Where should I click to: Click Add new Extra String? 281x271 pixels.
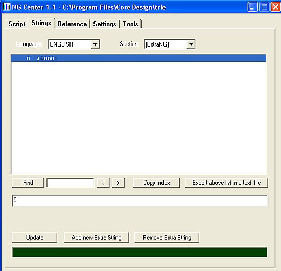point(97,237)
